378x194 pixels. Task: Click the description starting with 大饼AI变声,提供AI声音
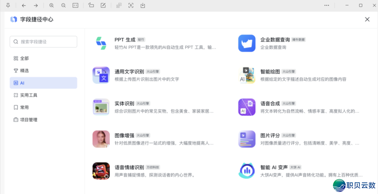311,175
